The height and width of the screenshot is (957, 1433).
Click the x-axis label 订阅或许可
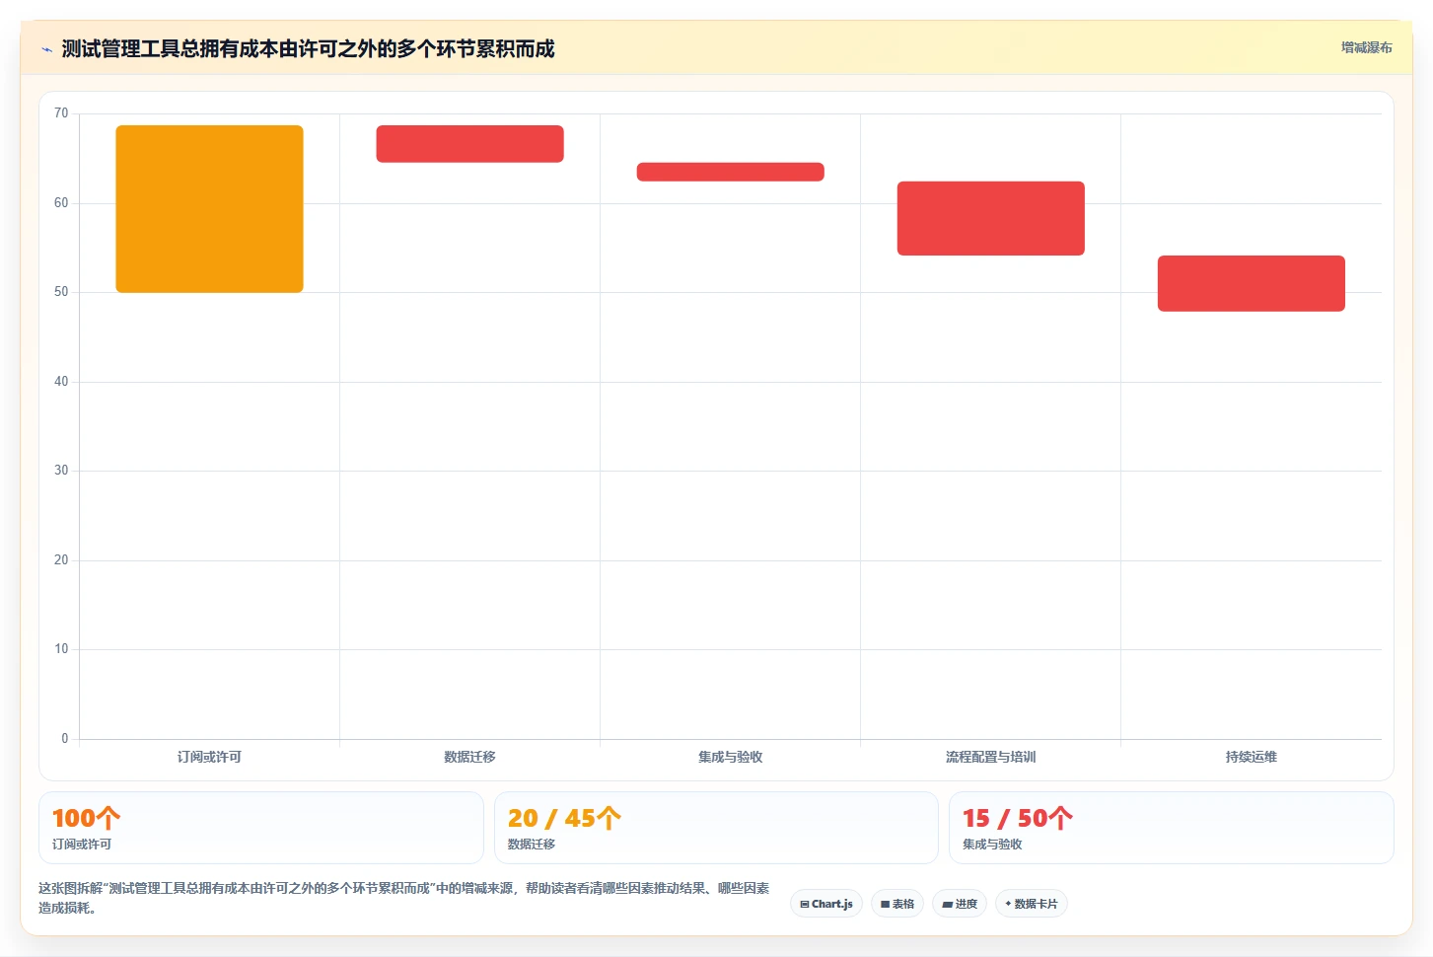pyautogui.click(x=209, y=757)
